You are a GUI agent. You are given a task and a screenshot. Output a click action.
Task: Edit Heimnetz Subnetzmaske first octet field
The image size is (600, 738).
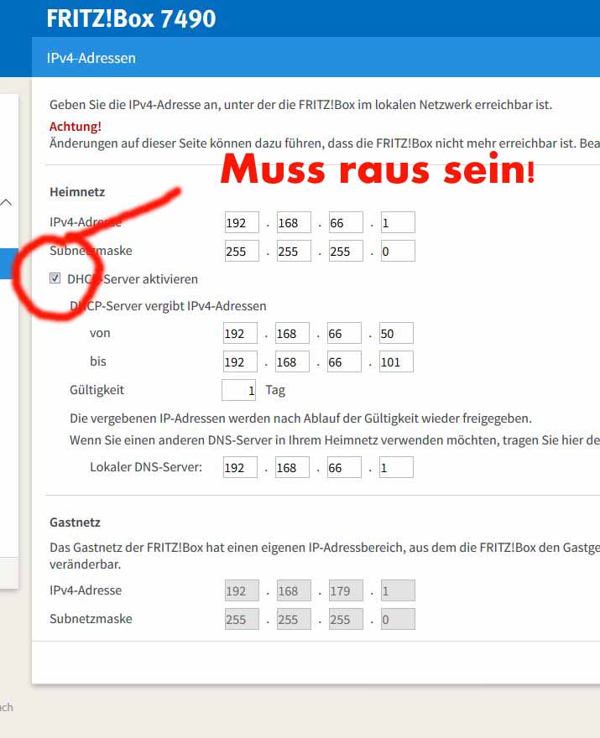click(x=242, y=252)
